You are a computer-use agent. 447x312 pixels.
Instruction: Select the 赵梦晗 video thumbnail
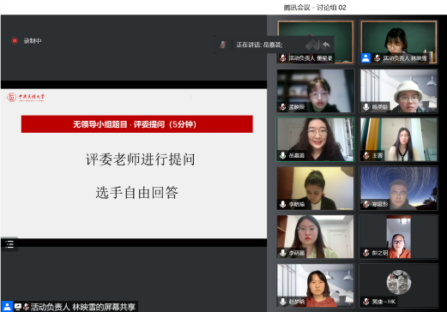(316, 285)
